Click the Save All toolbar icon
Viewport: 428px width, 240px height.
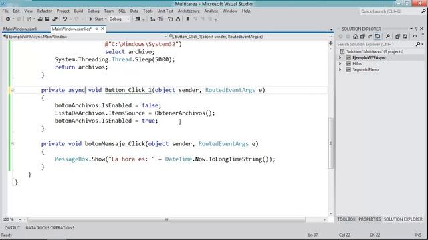point(55,19)
